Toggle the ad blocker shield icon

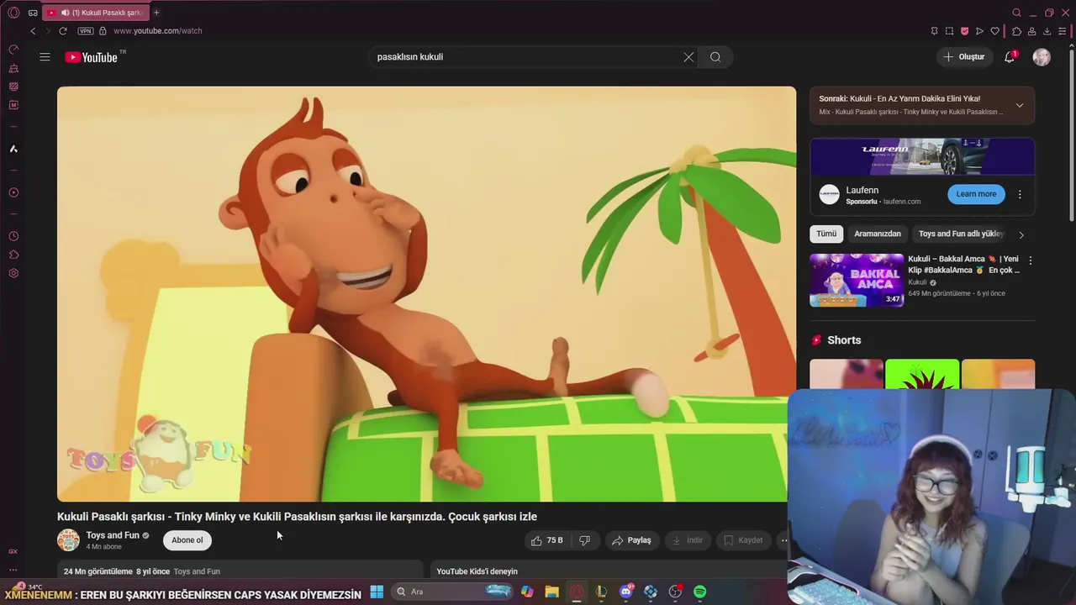coord(964,31)
